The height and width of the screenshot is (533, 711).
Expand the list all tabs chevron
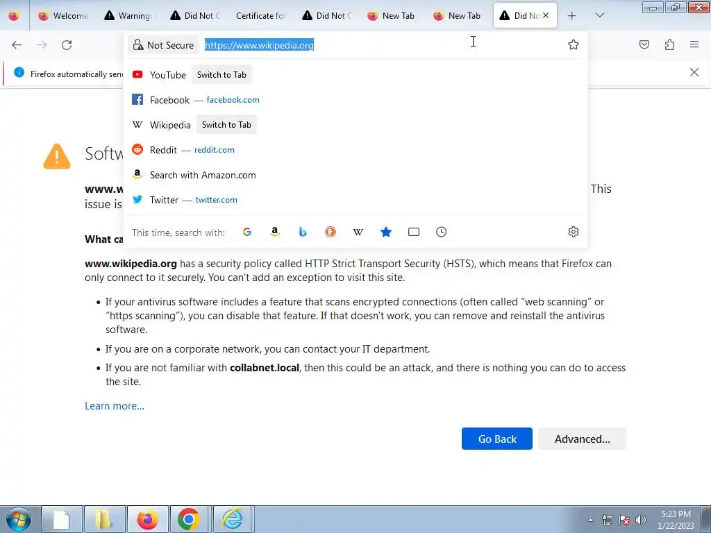click(599, 16)
